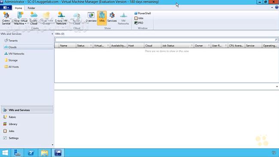279x157 pixels.
Task: Open Server Manager from the taskbar
Action: (18, 153)
